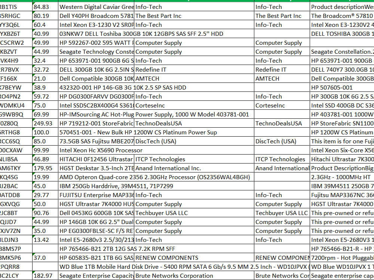Click the price cell 19.99
Image resolution: width=374 pixels, height=280 pixels.
tap(45, 177)
